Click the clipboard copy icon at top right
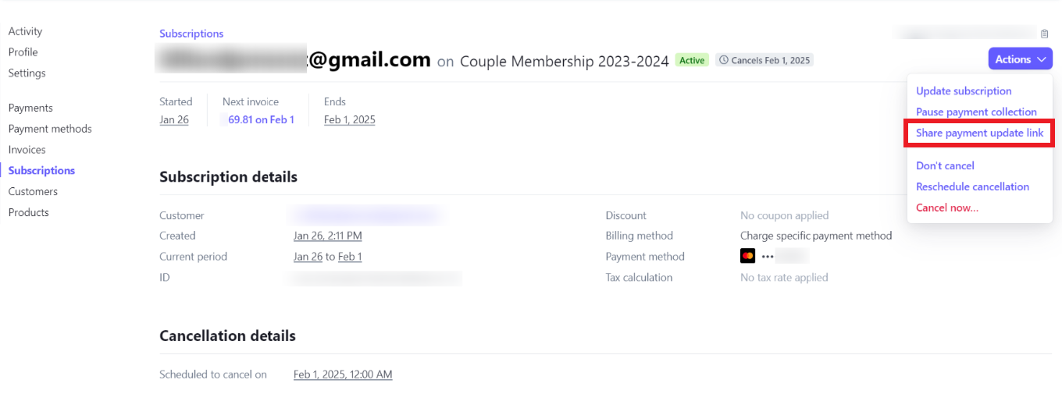The height and width of the screenshot is (408, 1062). point(1044,34)
